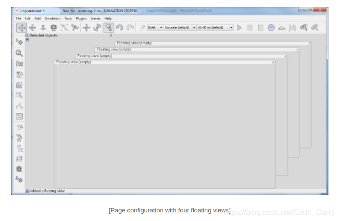Image resolution: width=339 pixels, height=221 pixels.
Task: Open the File menu
Action: tap(19, 18)
